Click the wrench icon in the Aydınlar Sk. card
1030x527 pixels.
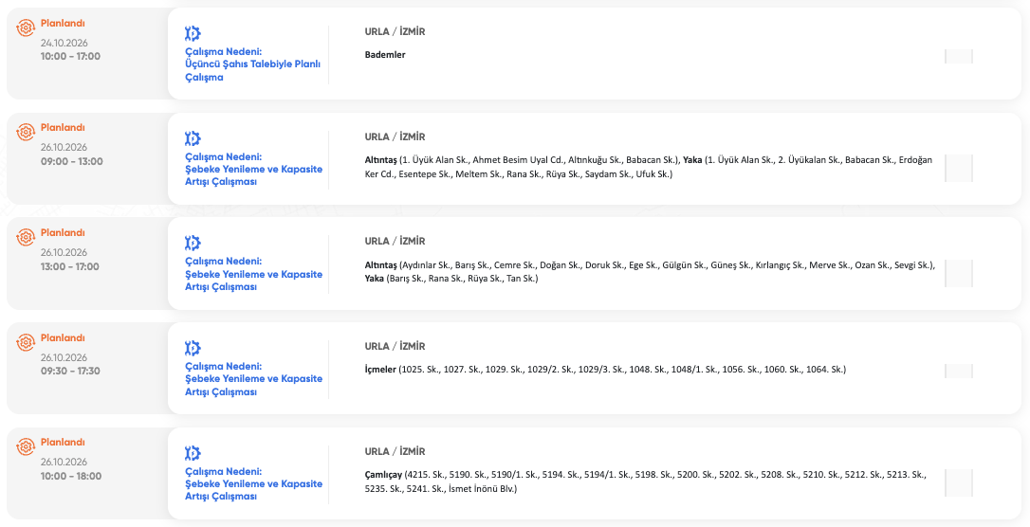(193, 244)
